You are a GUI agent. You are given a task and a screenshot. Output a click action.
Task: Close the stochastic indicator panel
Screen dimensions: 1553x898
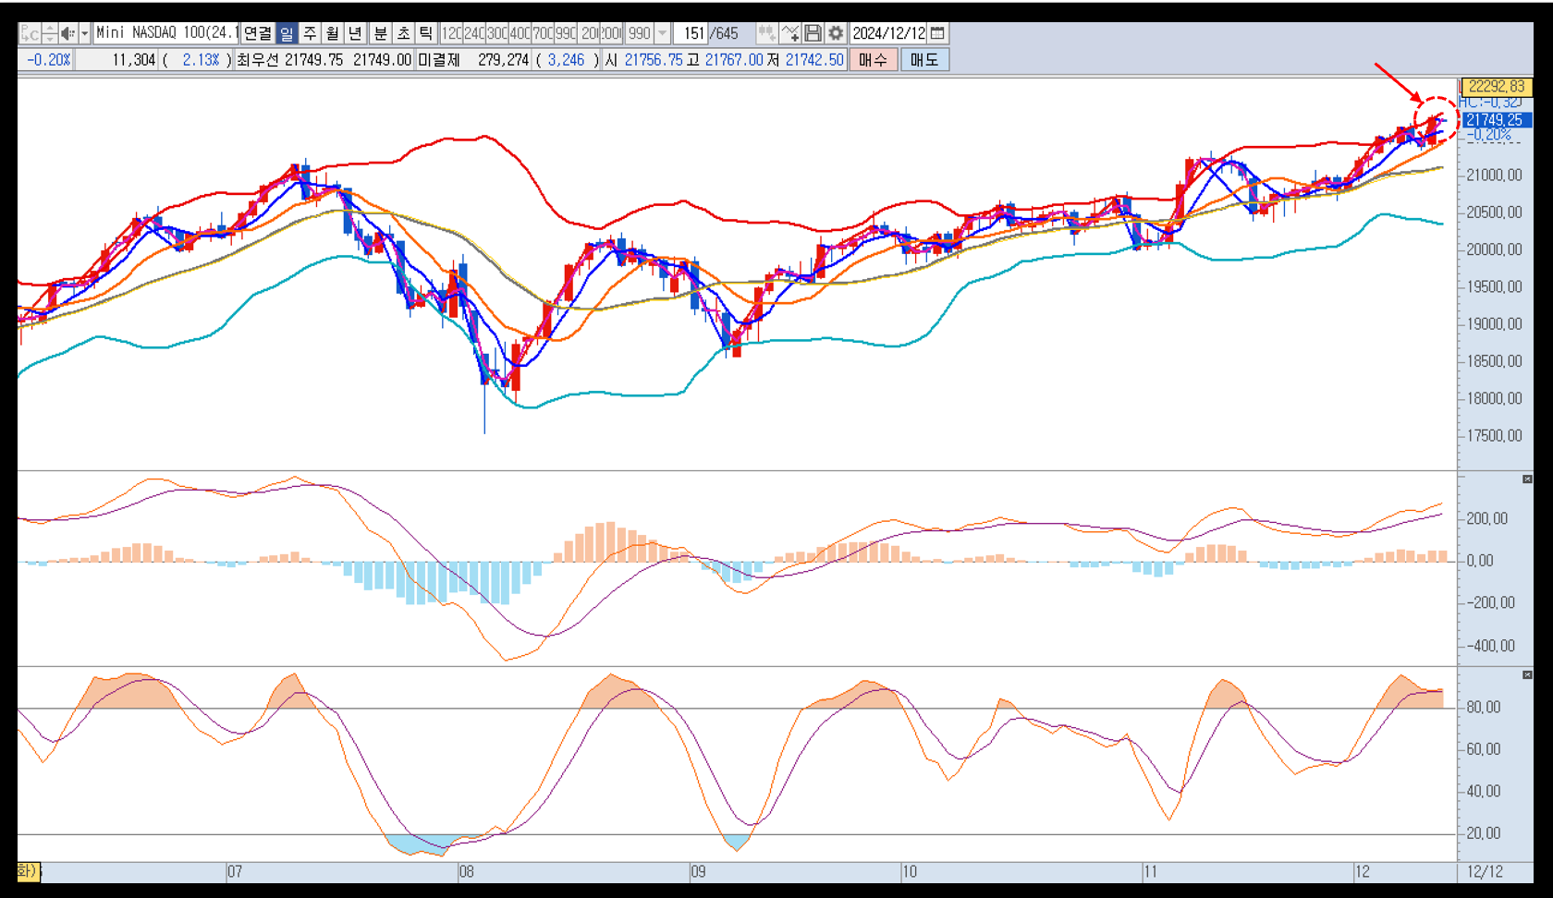point(1527,675)
